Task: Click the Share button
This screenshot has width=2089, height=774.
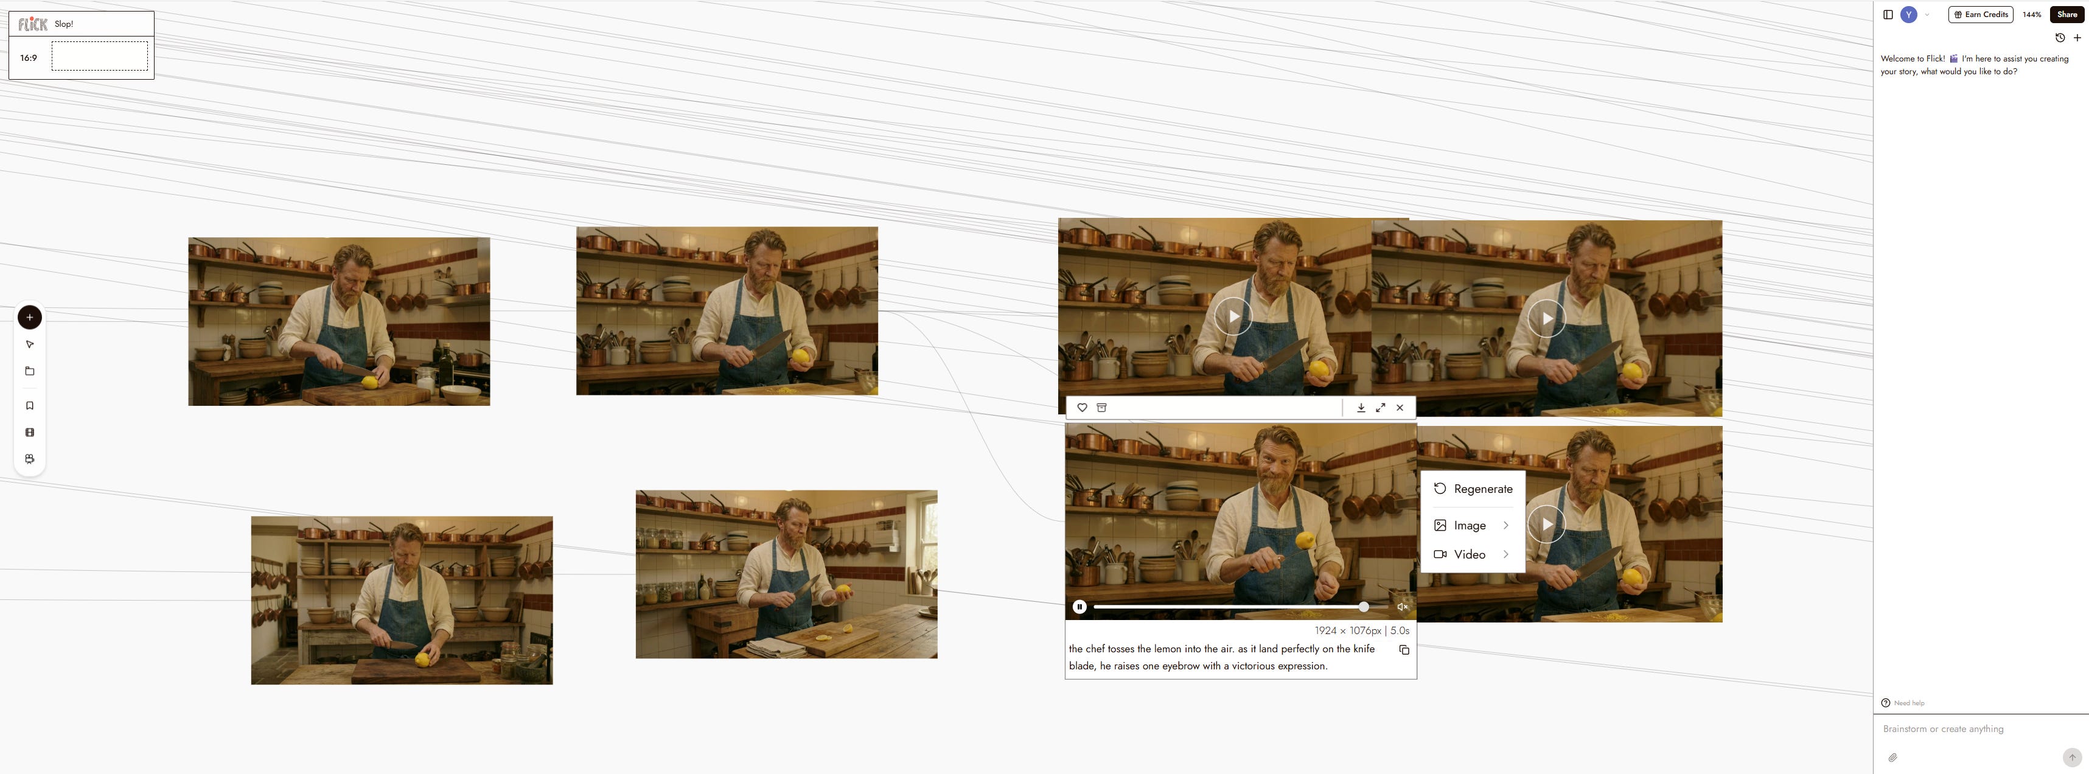Action: coord(2066,15)
